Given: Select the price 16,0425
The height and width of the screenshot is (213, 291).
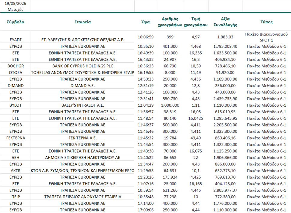Looking at the screenshot, I should click(x=196, y=118).
